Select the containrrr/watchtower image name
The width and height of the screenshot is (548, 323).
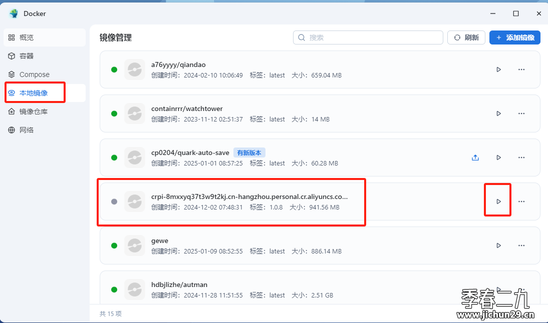[187, 108]
